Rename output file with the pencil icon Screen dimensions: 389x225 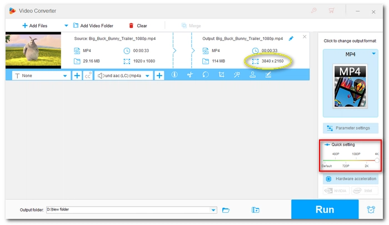click(291, 38)
